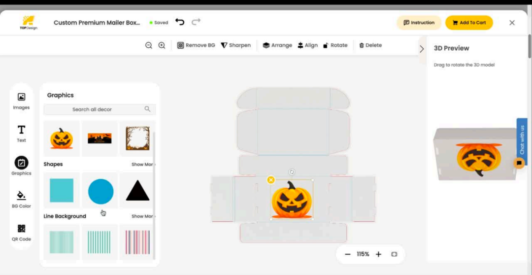This screenshot has height=275, width=532.
Task: Select the Halloween frame graphic thumbnail
Action: (137, 138)
